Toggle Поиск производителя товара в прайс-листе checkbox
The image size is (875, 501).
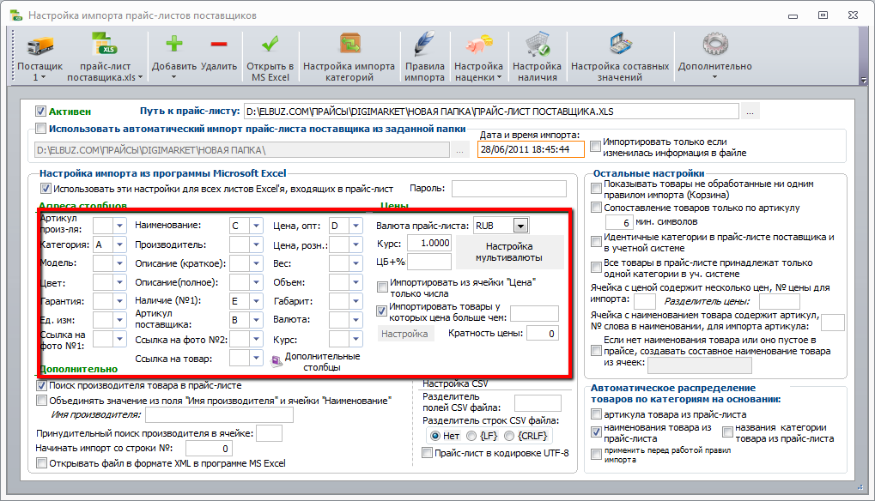click(x=41, y=385)
